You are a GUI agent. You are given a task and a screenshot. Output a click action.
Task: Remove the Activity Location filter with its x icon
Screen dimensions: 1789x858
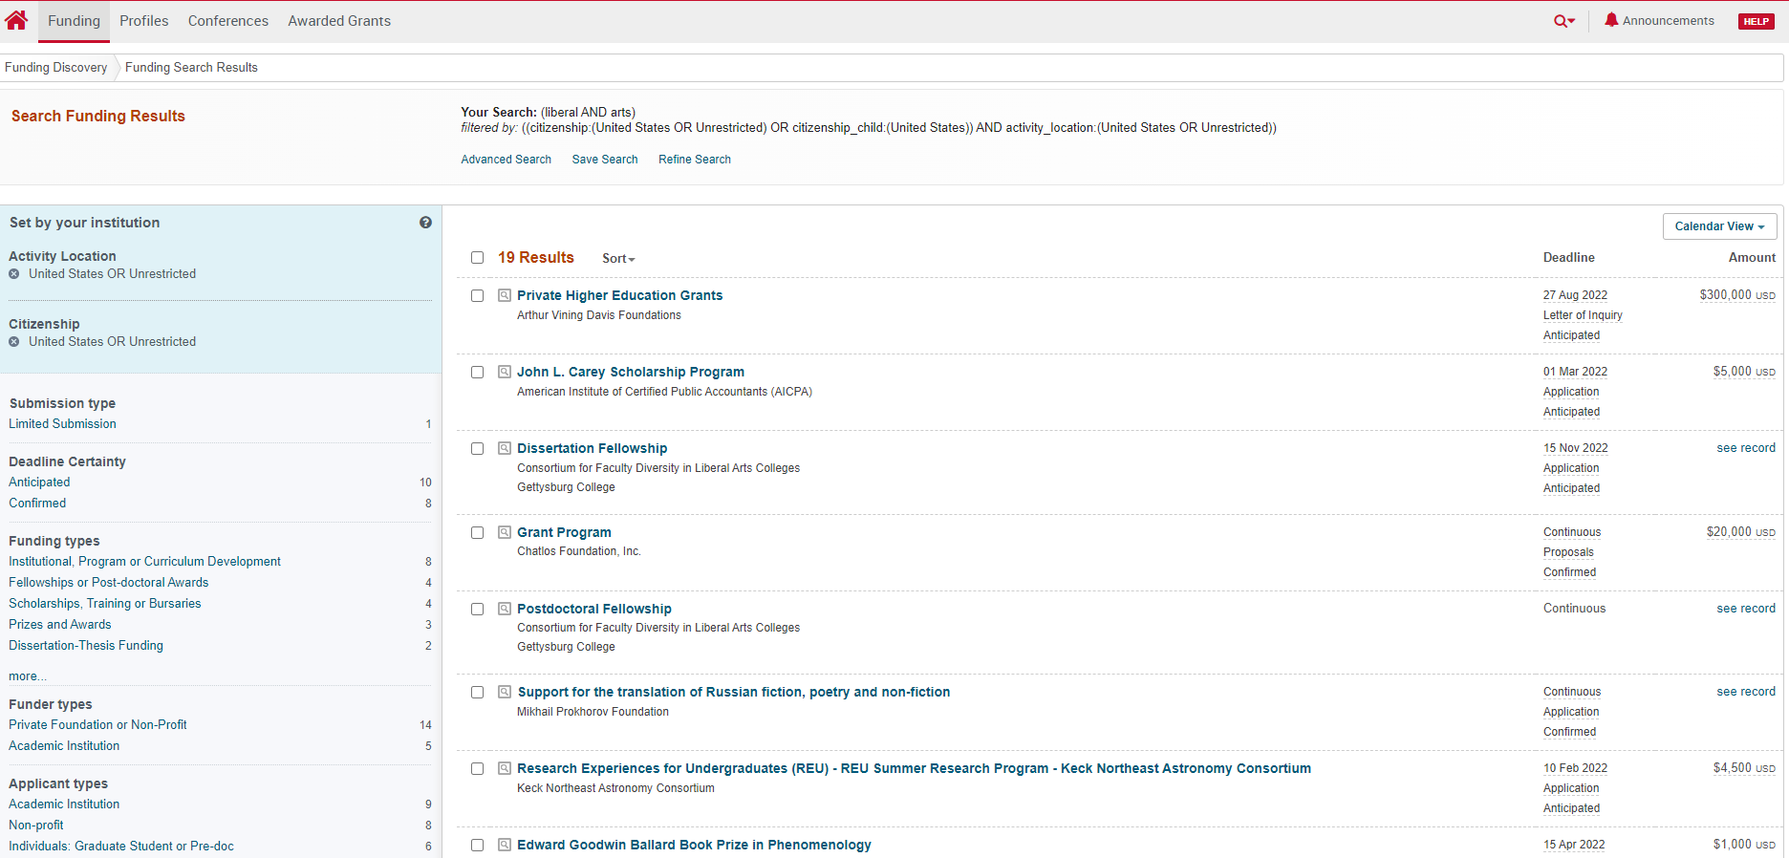[14, 274]
